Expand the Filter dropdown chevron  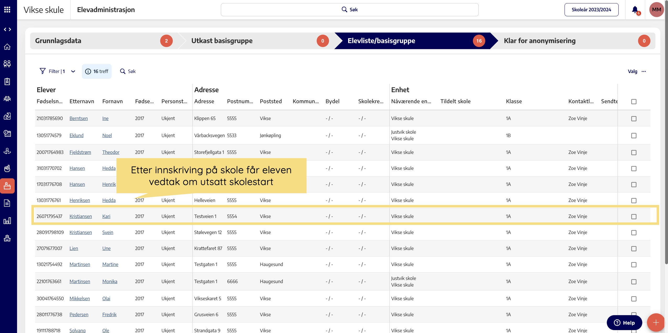[x=73, y=71]
